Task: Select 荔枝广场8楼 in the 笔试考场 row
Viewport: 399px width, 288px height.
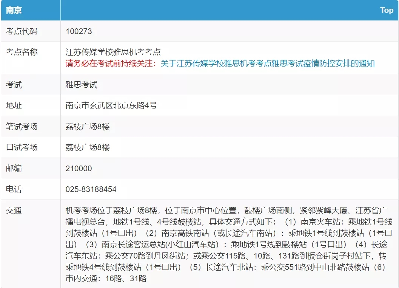Action: (88, 126)
